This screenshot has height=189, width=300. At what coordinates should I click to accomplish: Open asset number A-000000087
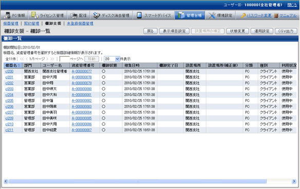coord(82,130)
